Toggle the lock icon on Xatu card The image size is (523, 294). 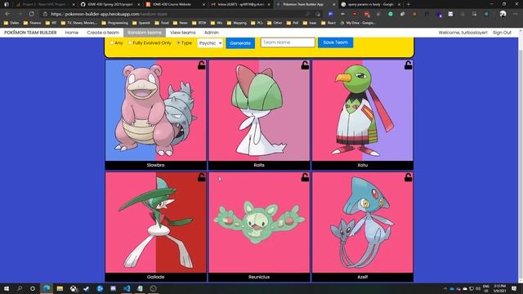tap(409, 65)
